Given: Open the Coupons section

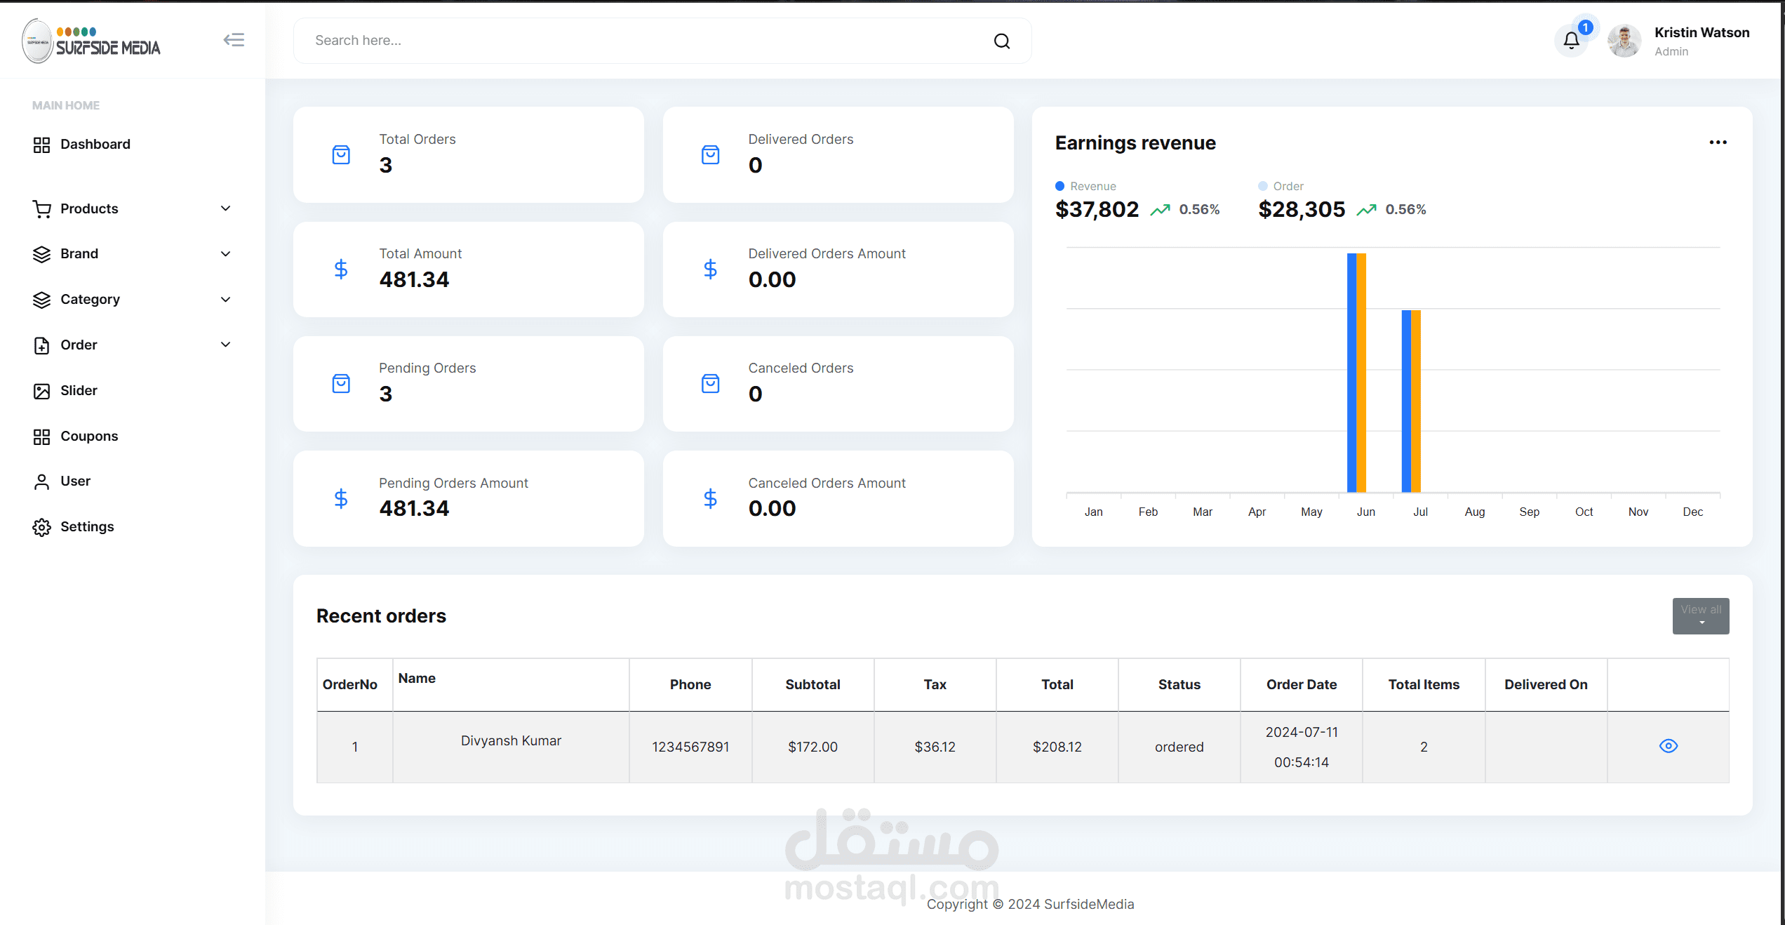Looking at the screenshot, I should [89, 436].
